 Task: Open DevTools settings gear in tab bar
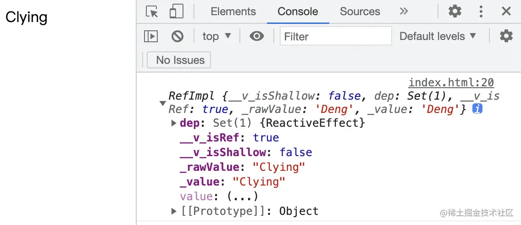click(x=454, y=11)
